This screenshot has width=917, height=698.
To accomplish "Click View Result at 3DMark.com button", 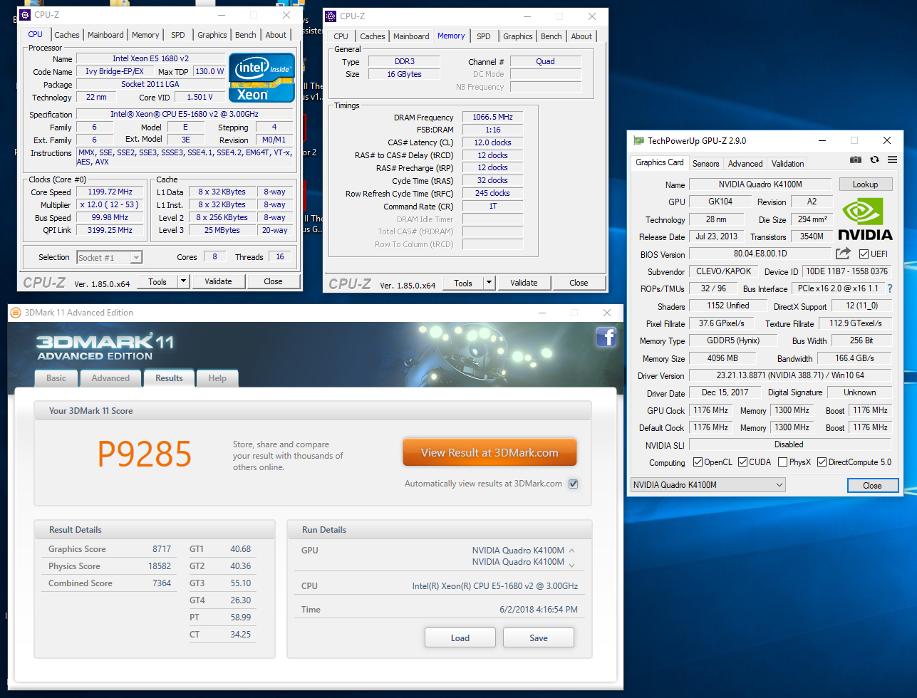I will pos(489,452).
